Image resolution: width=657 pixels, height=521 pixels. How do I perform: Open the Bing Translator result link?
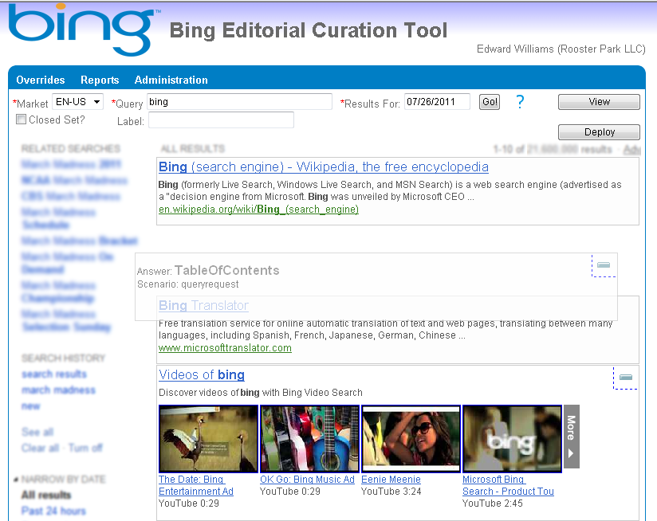(203, 305)
